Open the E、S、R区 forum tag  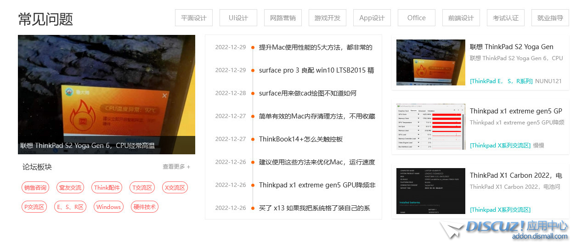[70, 207]
